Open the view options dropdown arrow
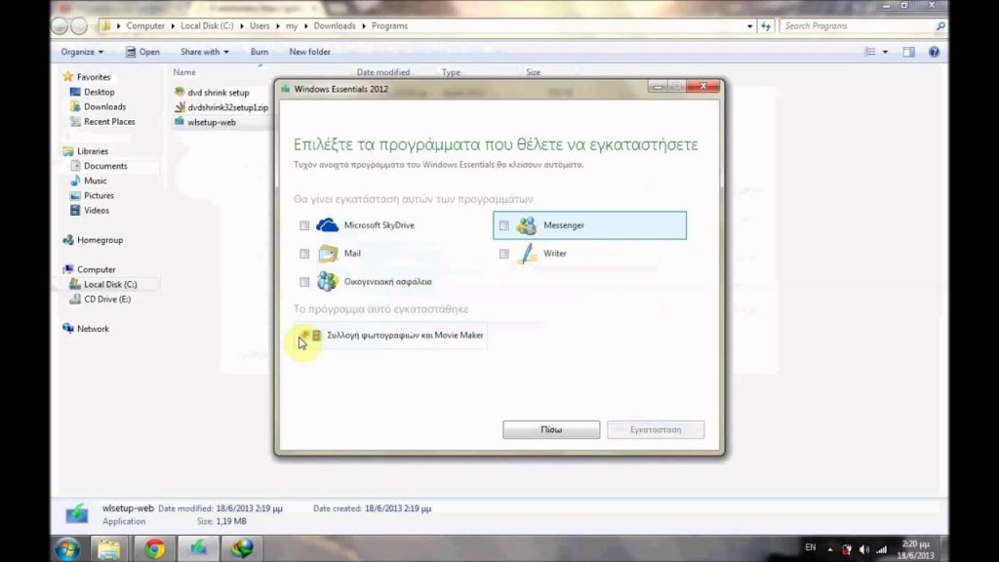Viewport: 999px width, 562px height. tap(885, 53)
